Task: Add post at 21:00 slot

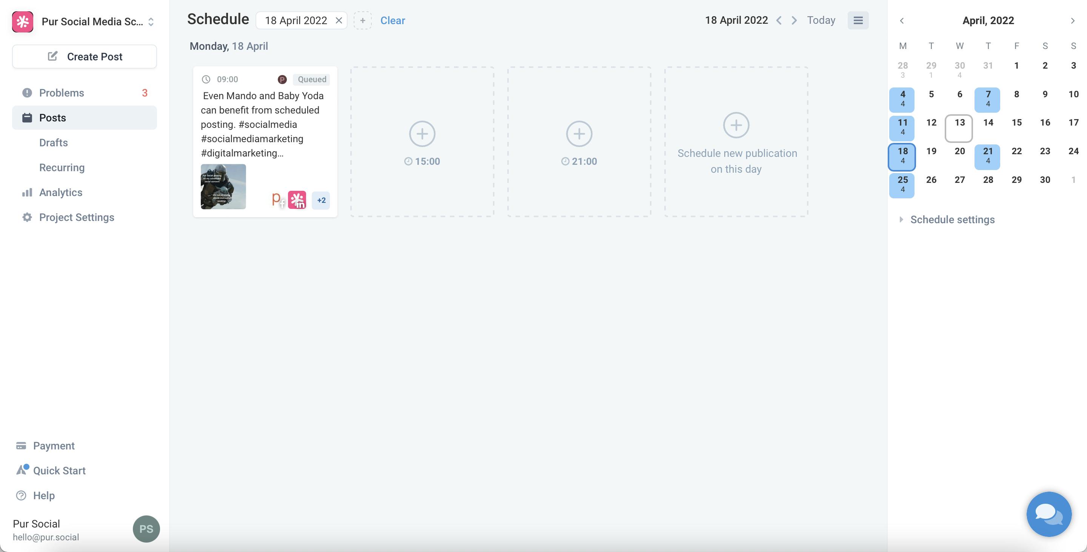Action: coord(579,134)
